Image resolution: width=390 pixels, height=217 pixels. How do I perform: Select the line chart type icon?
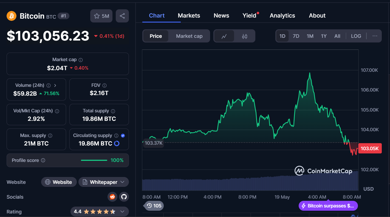[224, 36]
